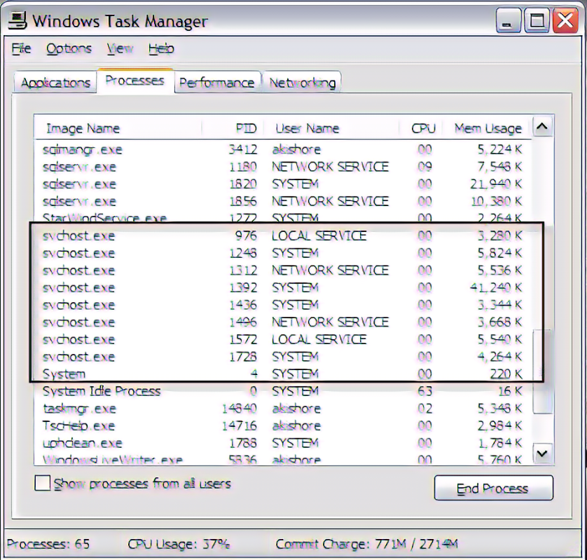Screen dimensions: 587x560
Task: Open the Options menu
Action: (x=69, y=48)
